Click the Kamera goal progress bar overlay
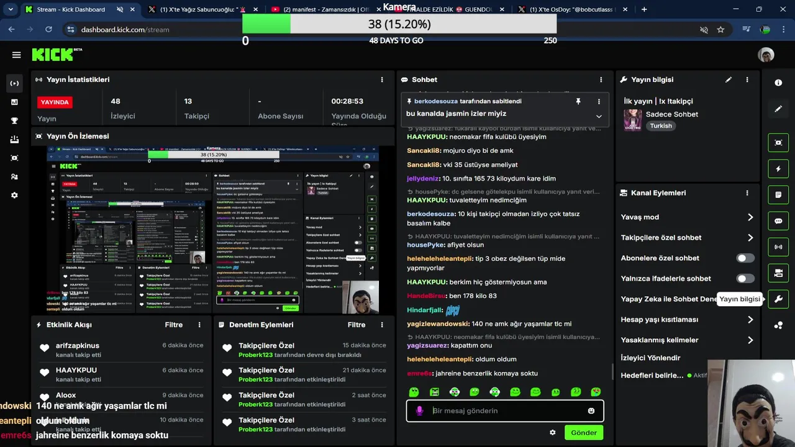Image resolution: width=795 pixels, height=447 pixels. tap(399, 24)
